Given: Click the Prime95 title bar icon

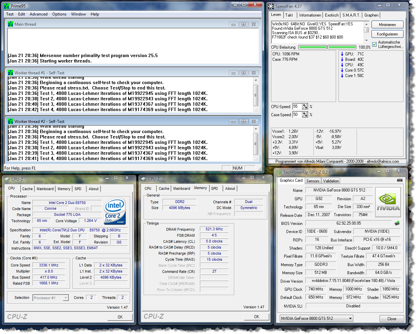Looking at the screenshot, I should (6, 6).
